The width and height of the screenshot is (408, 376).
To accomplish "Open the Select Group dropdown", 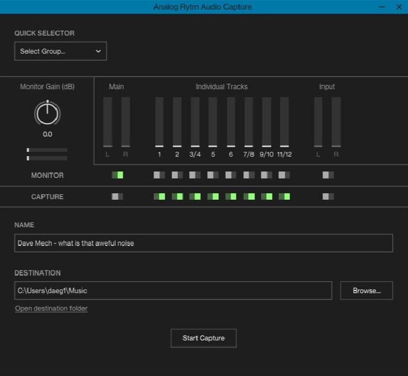I will [x=61, y=51].
